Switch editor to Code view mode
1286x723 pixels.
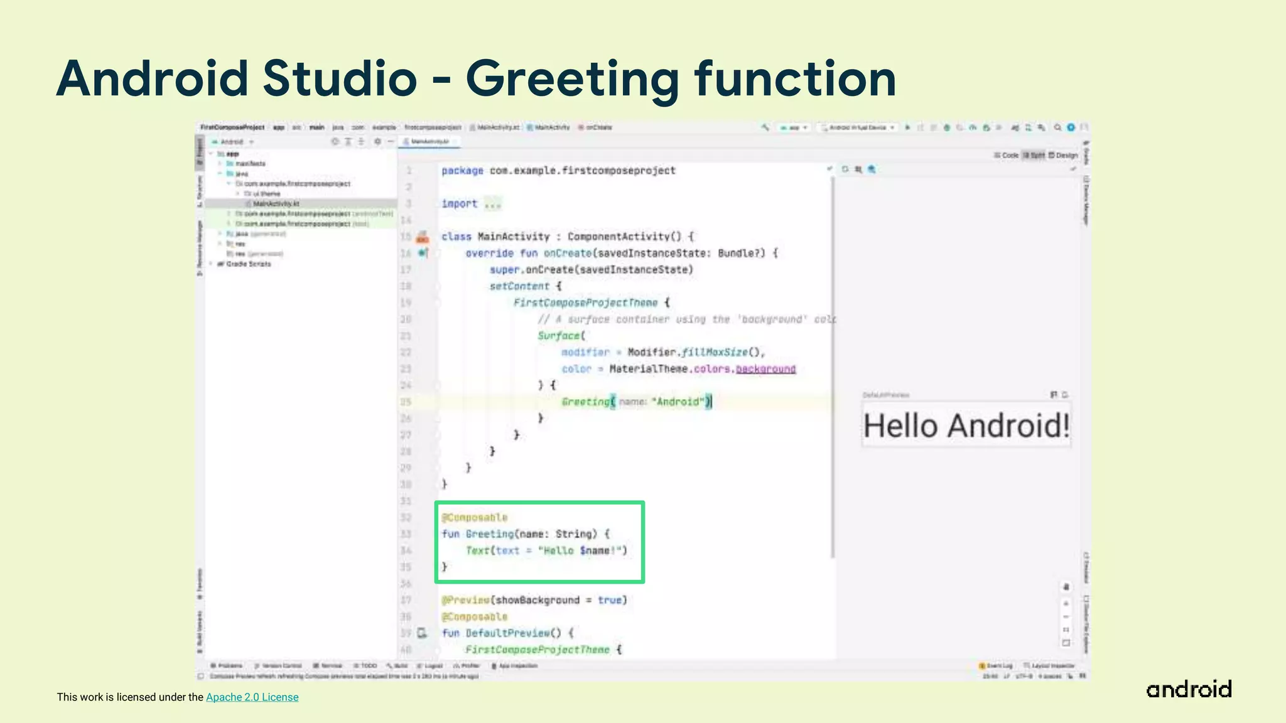pyautogui.click(x=1006, y=155)
